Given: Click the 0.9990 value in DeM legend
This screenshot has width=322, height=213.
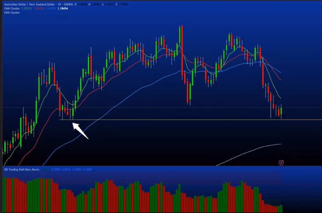Looking at the screenshot, I should (x=56, y=169).
